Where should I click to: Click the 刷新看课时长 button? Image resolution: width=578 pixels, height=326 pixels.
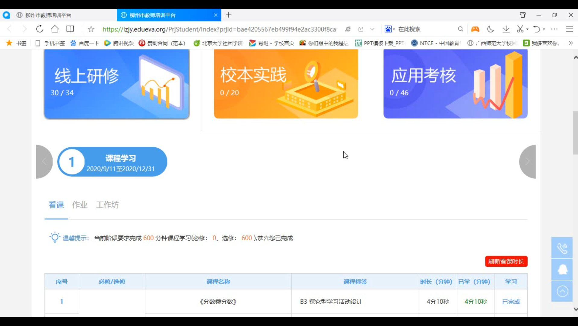pos(506,261)
